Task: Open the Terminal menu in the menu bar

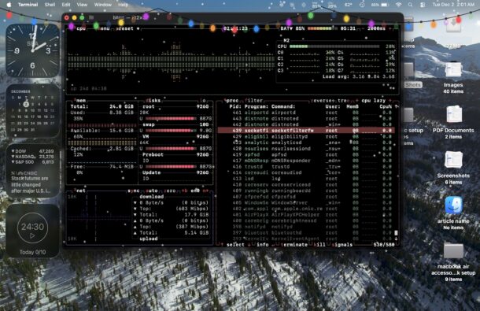Action: tap(28, 5)
